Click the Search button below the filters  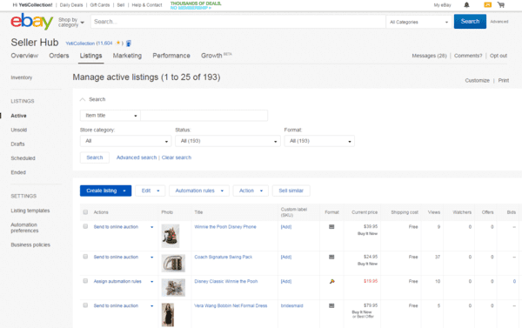[x=95, y=157]
